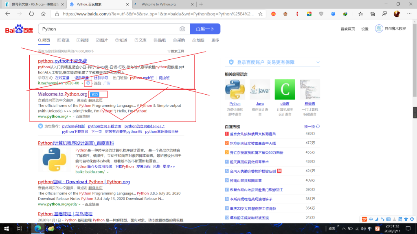Expand baike.baidu.com/ dropdown arrow
Image resolution: width=417 pixels, height=234 pixels.
pos(108,172)
